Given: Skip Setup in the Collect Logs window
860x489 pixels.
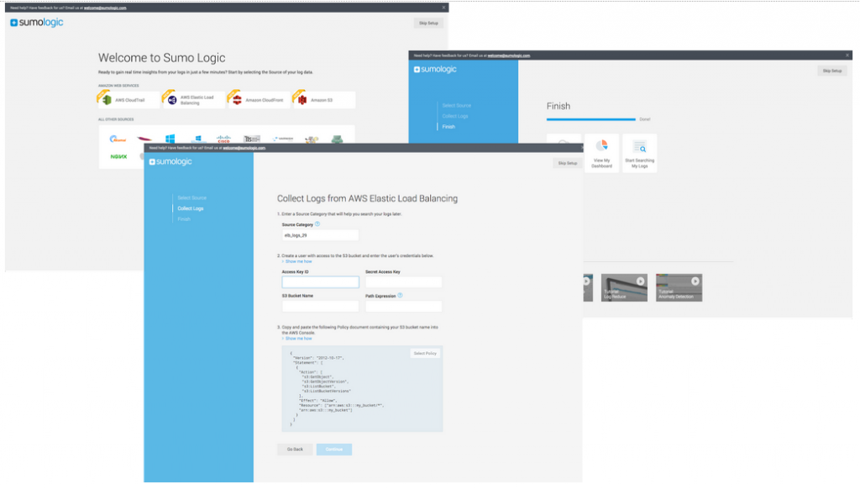Looking at the screenshot, I should click(x=568, y=163).
